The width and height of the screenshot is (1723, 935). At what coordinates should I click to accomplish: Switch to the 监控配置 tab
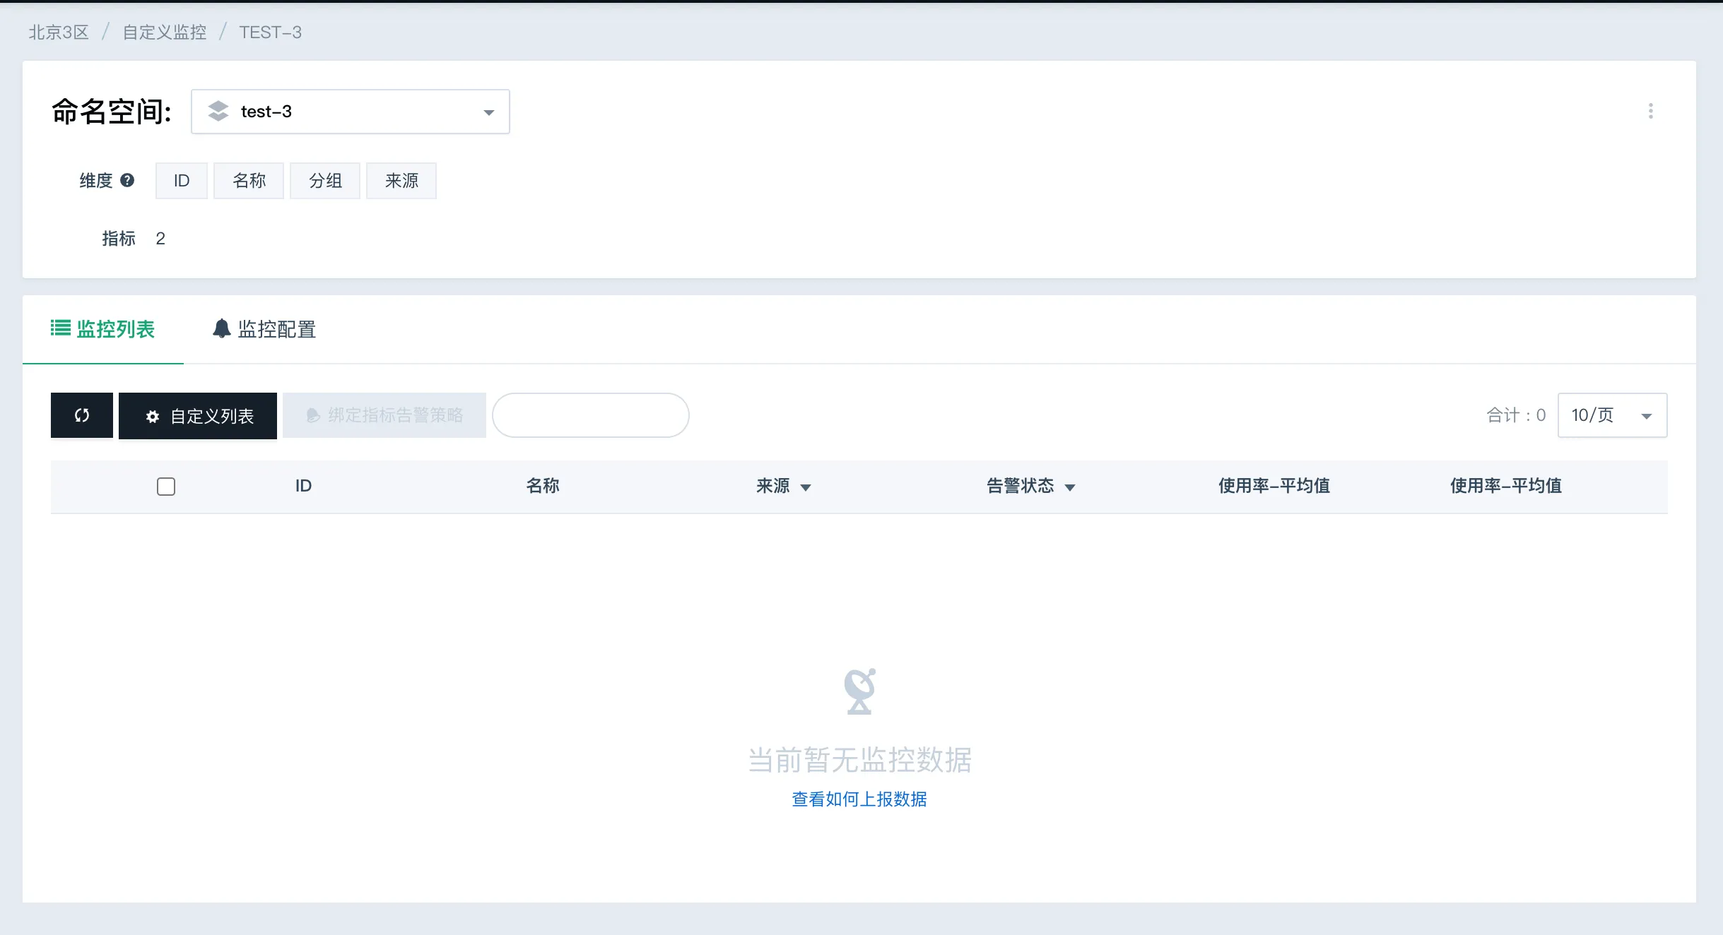[x=264, y=329]
